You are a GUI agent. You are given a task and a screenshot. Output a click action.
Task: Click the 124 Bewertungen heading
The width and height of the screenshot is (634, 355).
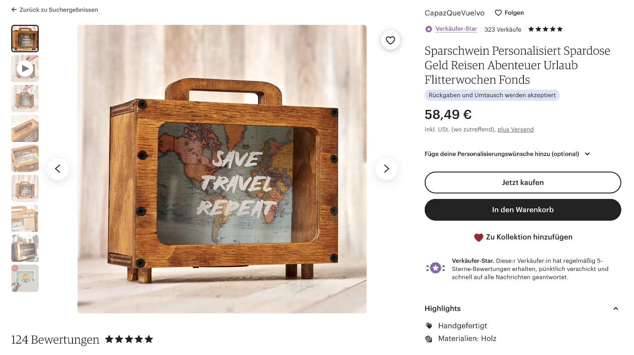(55, 339)
